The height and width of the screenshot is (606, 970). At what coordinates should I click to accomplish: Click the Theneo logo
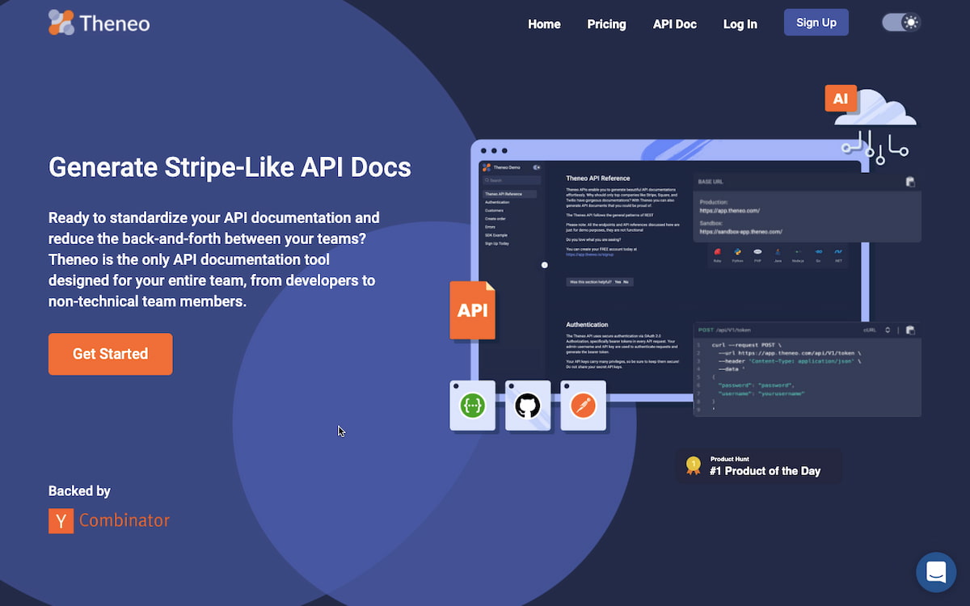pyautogui.click(x=99, y=23)
